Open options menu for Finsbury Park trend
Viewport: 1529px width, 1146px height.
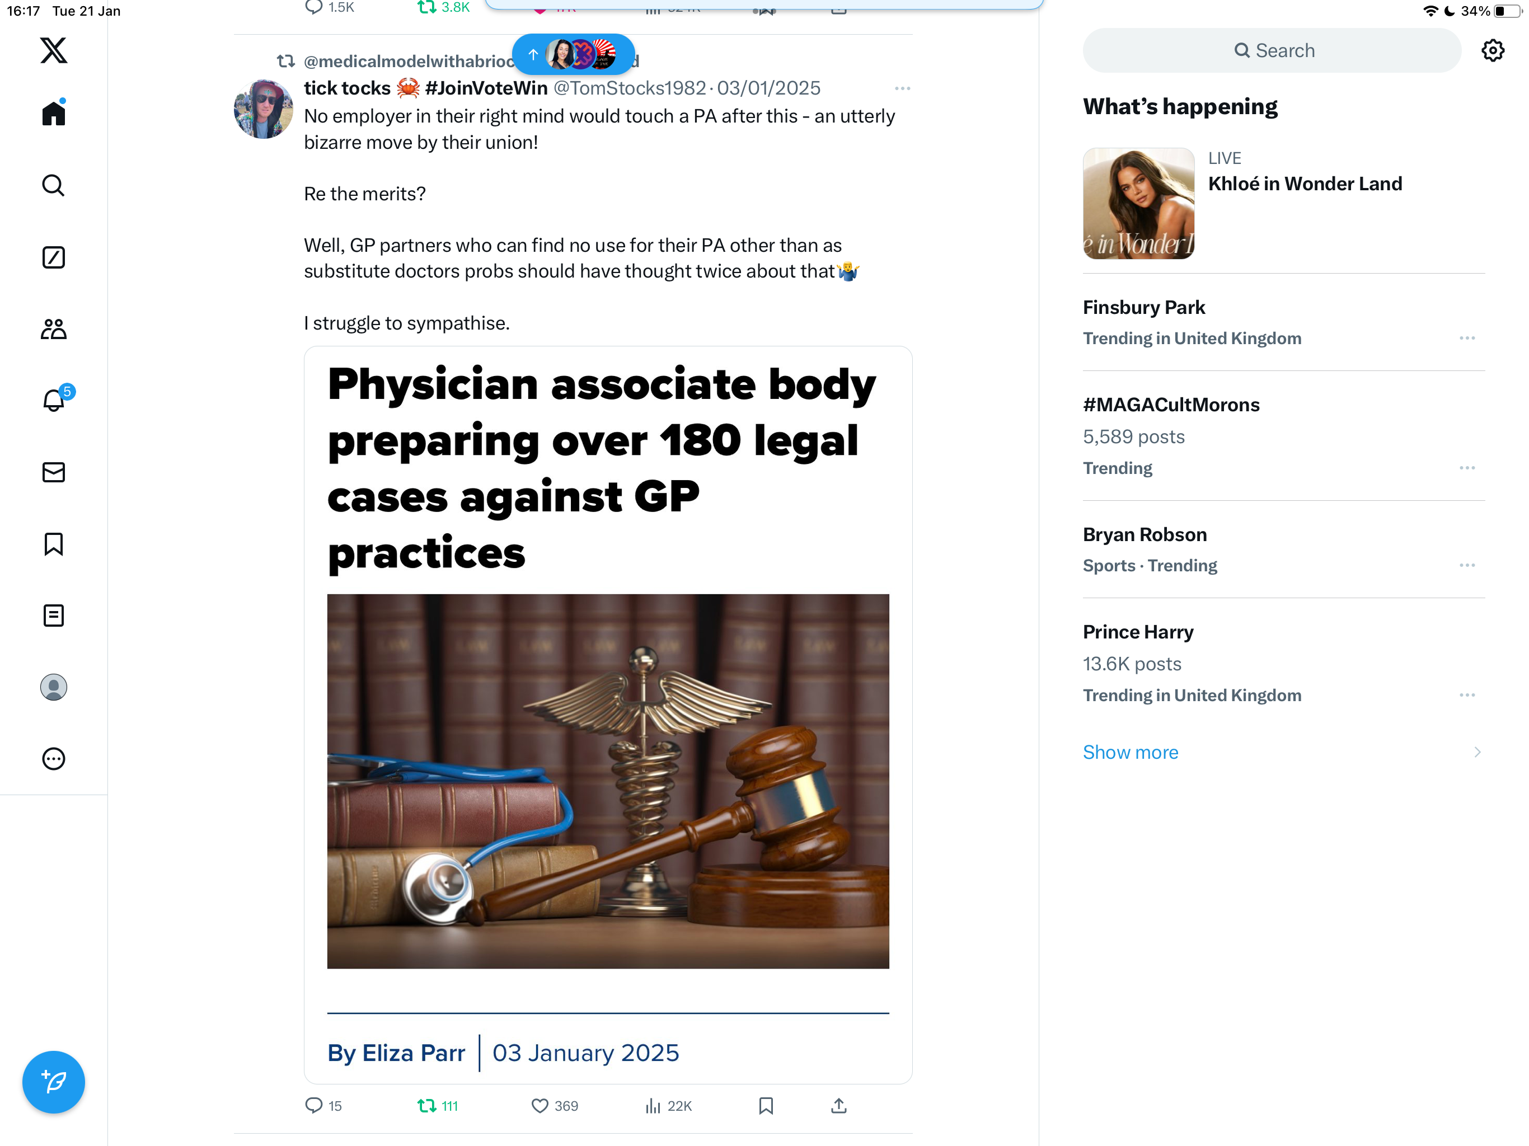(x=1467, y=338)
